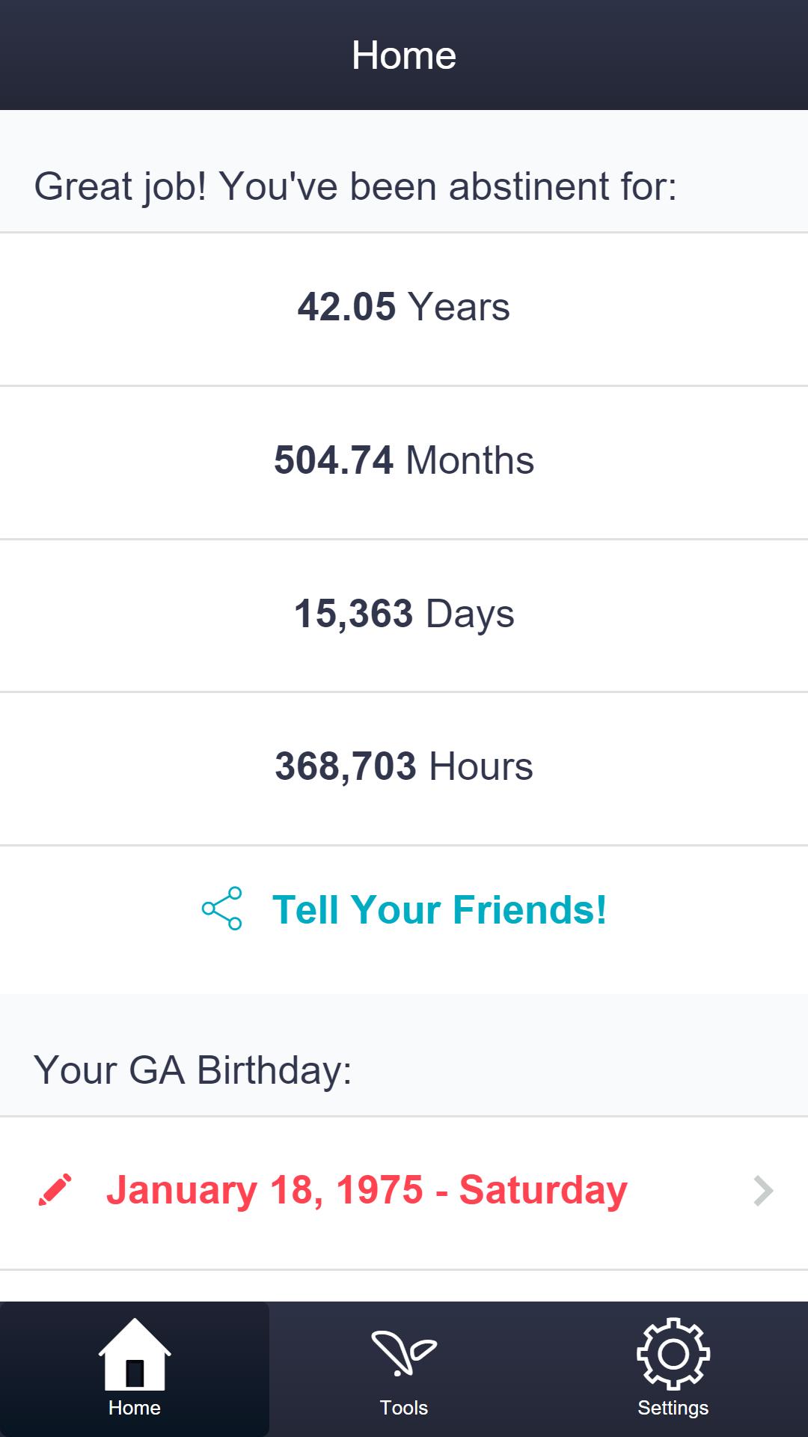Open the Settings tab label
Viewport: 808px width, 1437px height.
coord(673,1408)
